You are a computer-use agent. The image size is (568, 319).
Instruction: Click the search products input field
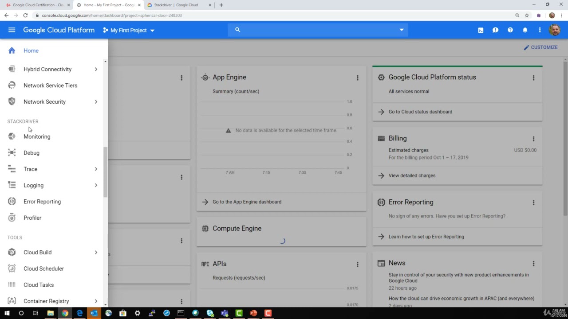tap(318, 30)
